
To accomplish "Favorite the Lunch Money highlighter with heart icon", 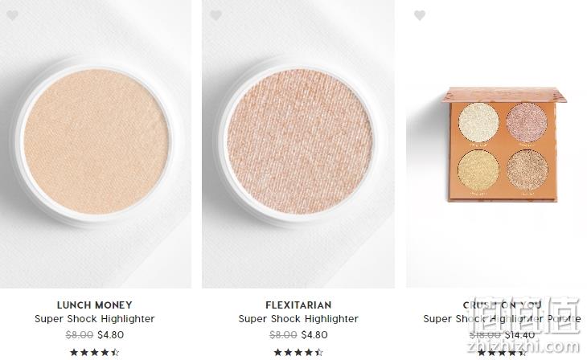I will (x=12, y=16).
